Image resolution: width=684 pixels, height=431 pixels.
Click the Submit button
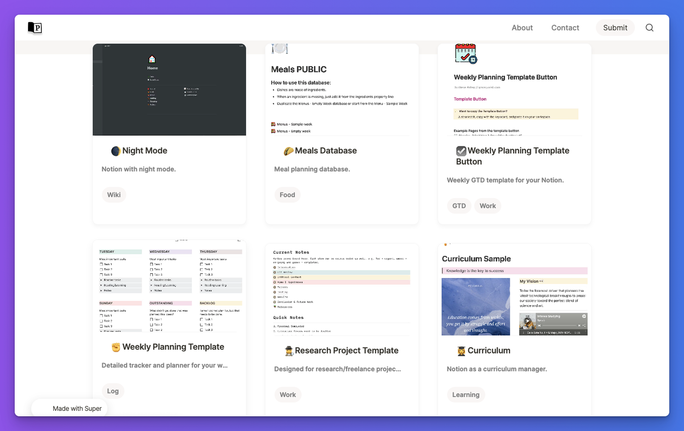(615, 28)
